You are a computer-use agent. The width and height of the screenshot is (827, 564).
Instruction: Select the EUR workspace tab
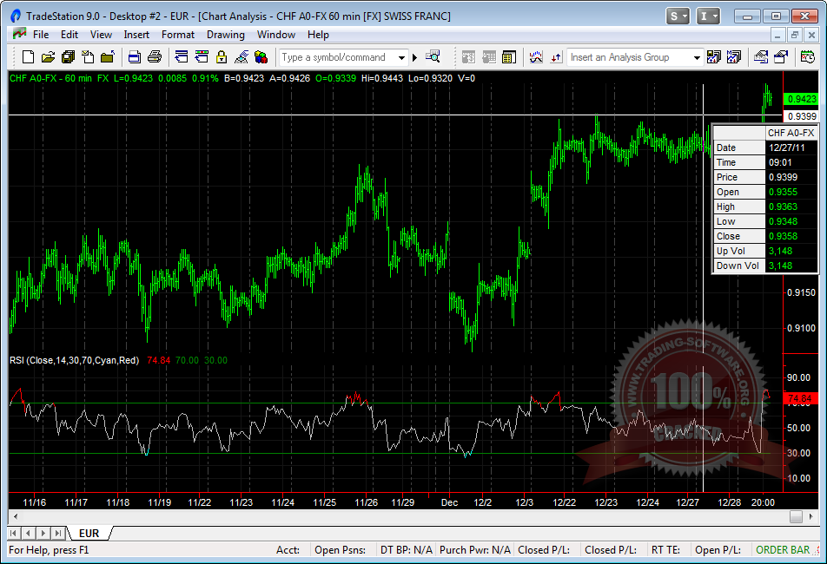(x=89, y=533)
